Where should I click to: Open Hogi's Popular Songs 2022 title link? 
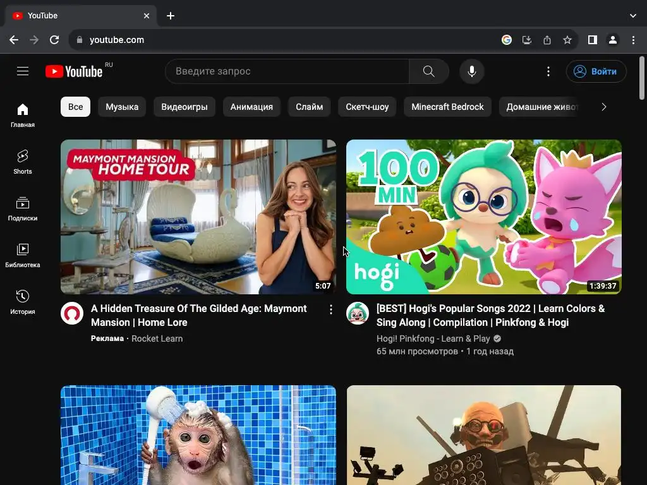[490, 316]
